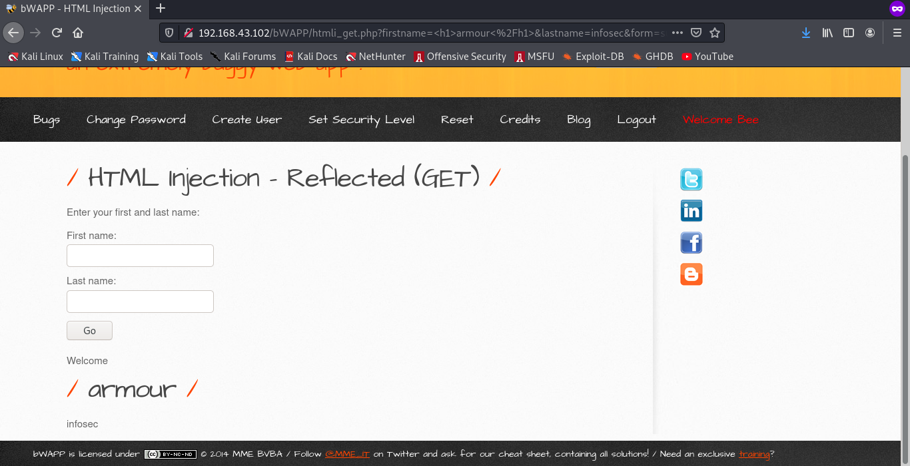
Task: Click the 'infosec' reflected text
Action: tap(82, 424)
